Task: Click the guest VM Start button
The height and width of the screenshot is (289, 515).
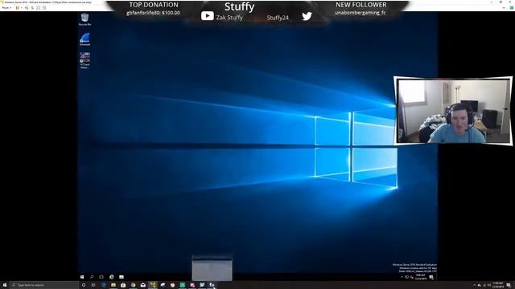Action: pyautogui.click(x=82, y=277)
